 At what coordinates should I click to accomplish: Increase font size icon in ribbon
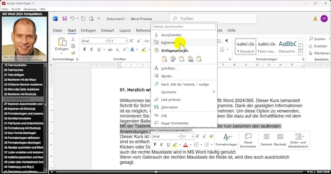pos(132,41)
